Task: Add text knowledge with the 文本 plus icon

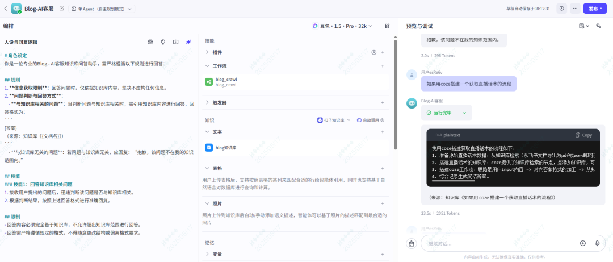Action: pyautogui.click(x=383, y=132)
